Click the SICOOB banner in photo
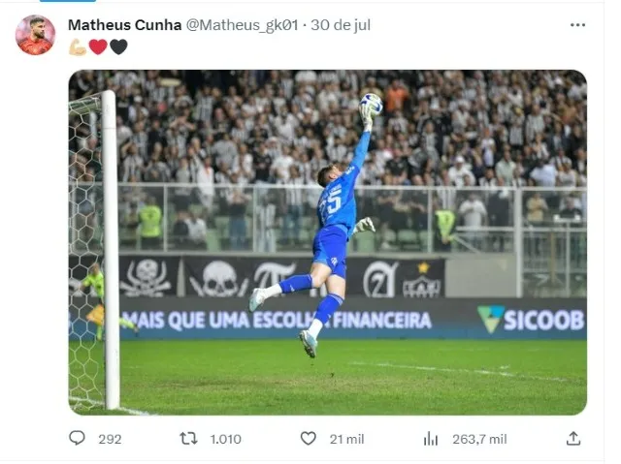621x464 pixels. point(531,320)
